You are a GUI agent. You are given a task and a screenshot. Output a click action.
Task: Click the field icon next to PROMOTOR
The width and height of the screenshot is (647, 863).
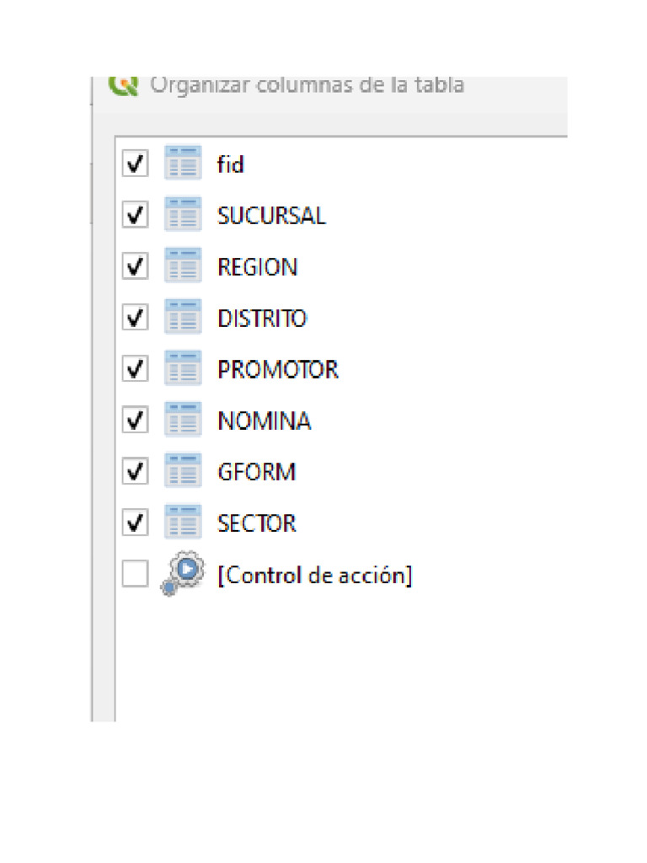pos(183,369)
